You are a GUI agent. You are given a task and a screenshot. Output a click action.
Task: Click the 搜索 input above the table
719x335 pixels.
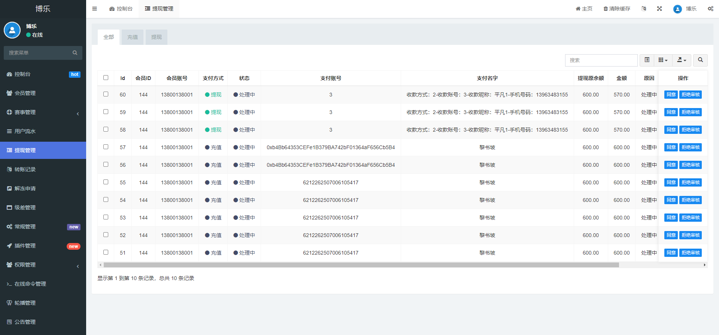point(601,60)
